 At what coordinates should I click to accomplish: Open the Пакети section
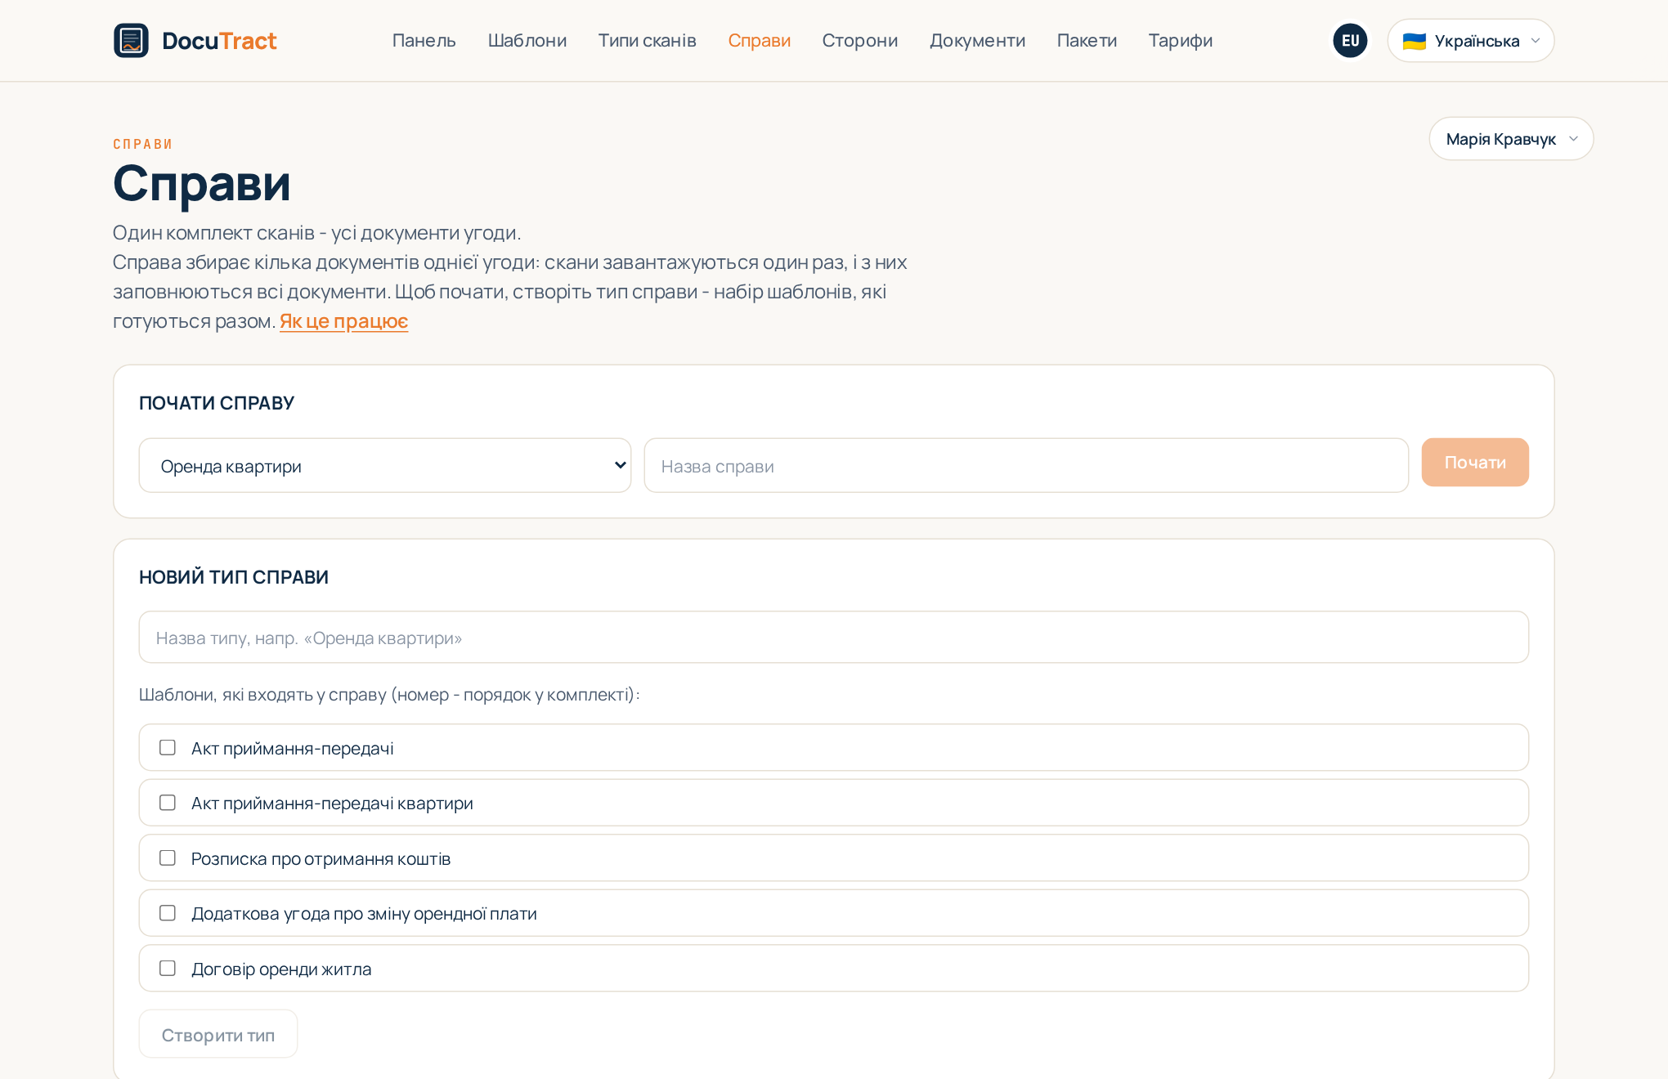click(x=1087, y=40)
